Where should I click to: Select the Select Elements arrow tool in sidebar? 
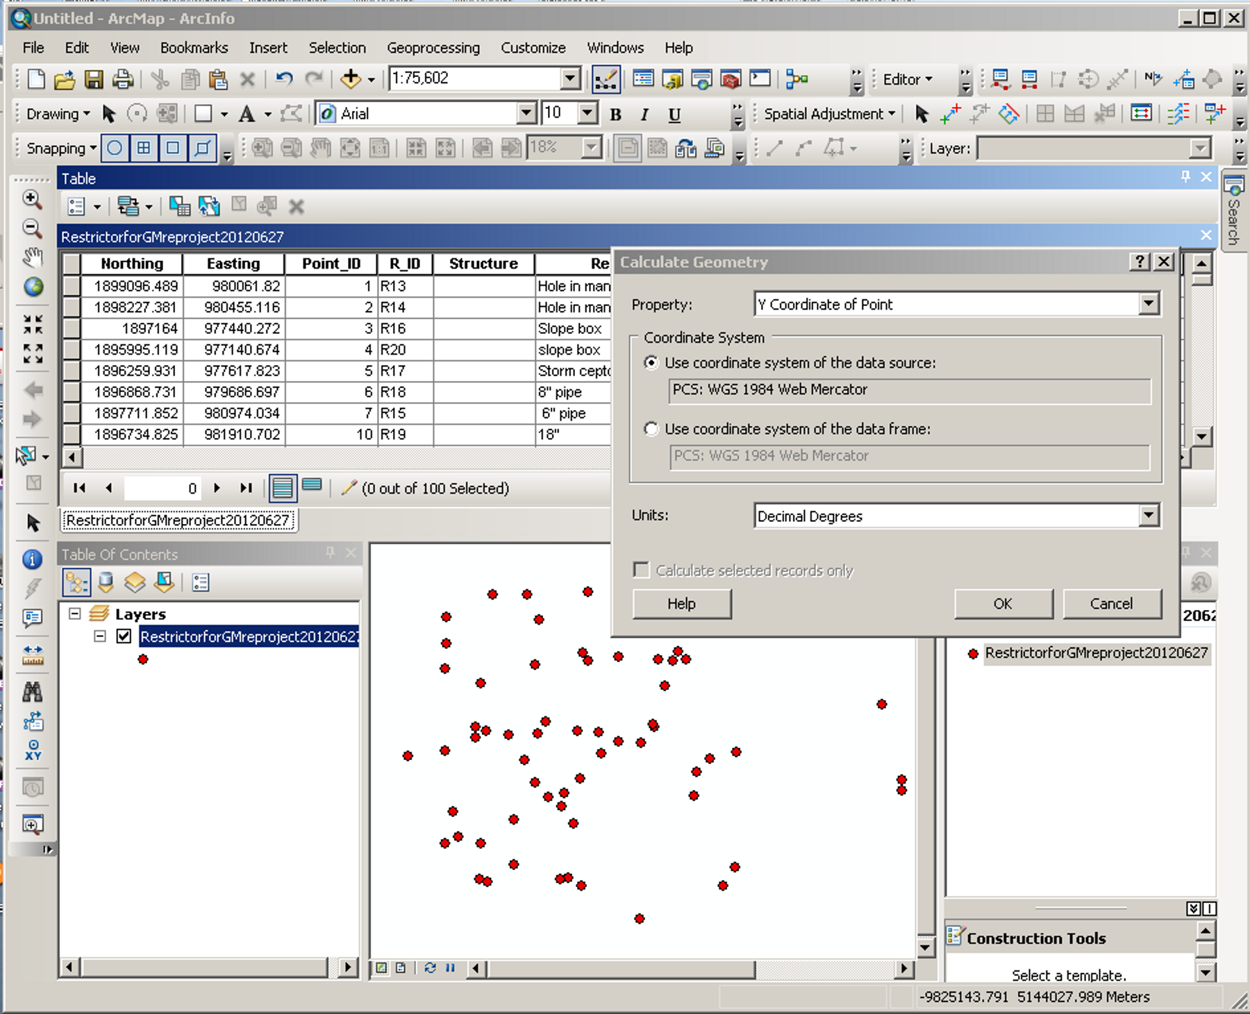33,523
